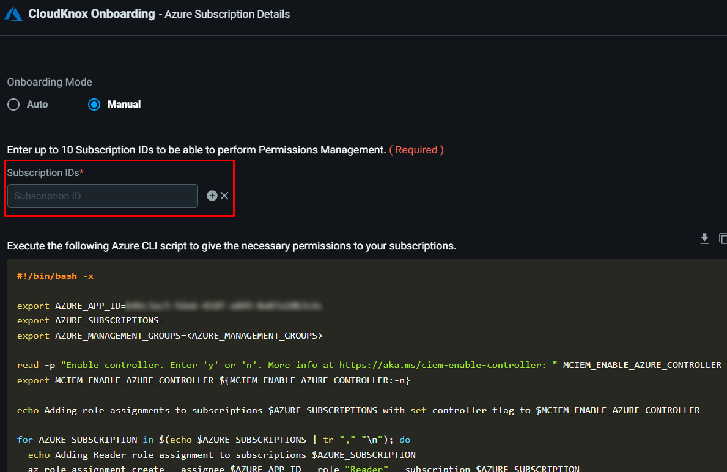Copy the Azure CLI script to clipboard

point(723,238)
